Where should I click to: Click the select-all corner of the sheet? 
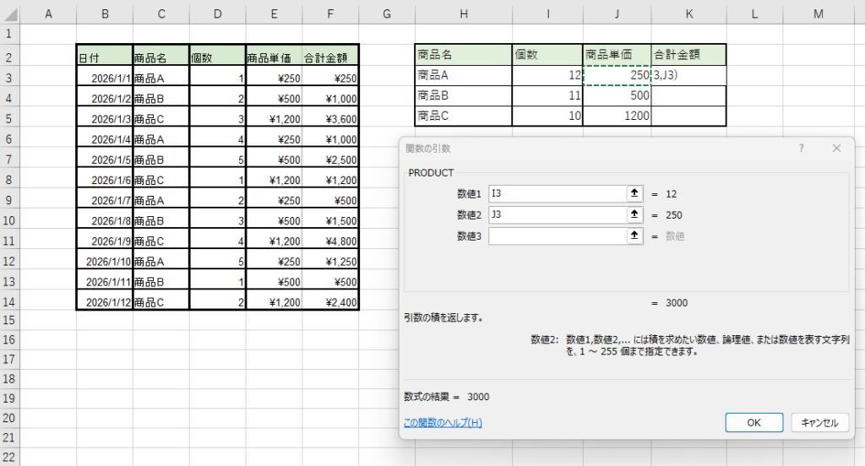coord(8,13)
